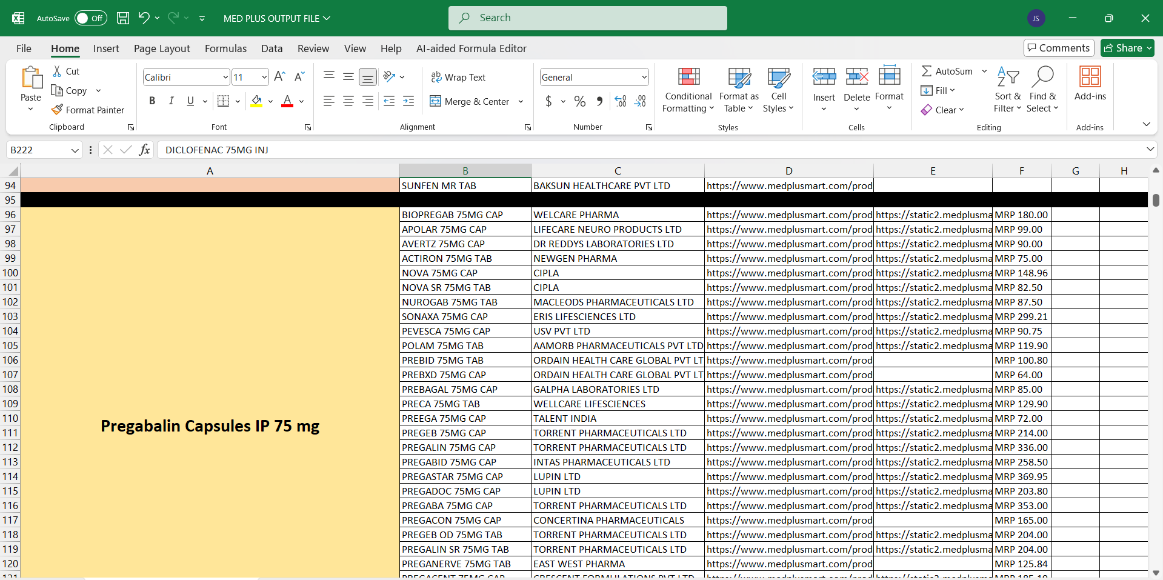
Task: Toggle Bold formatting
Action: tap(152, 101)
